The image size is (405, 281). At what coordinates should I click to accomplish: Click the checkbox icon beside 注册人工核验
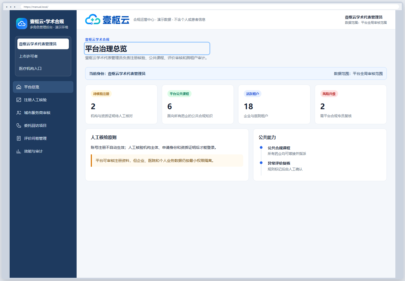tap(19, 100)
